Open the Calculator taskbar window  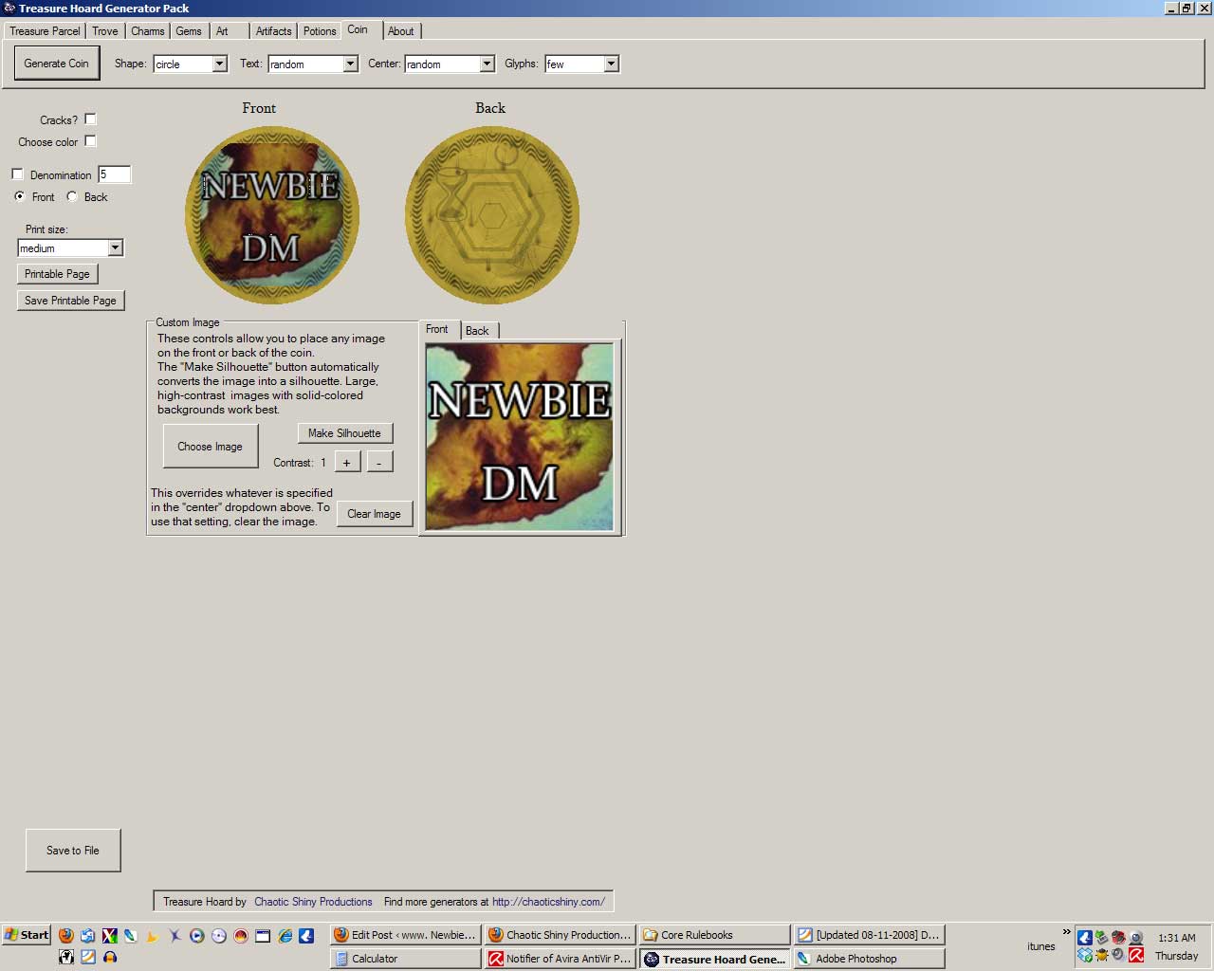pos(405,959)
